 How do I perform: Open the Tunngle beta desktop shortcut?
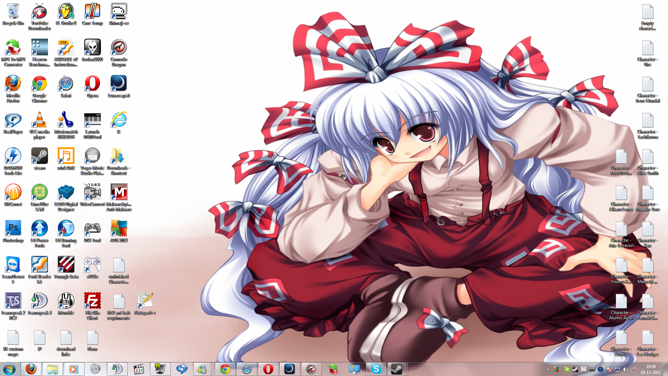66,268
